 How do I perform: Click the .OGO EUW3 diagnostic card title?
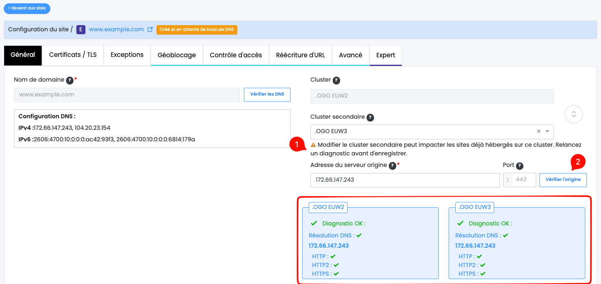[475, 207]
